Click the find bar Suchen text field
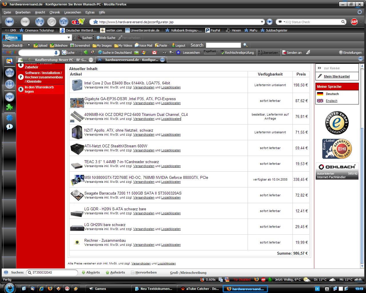This screenshot has height=293, width=366. coord(52,272)
